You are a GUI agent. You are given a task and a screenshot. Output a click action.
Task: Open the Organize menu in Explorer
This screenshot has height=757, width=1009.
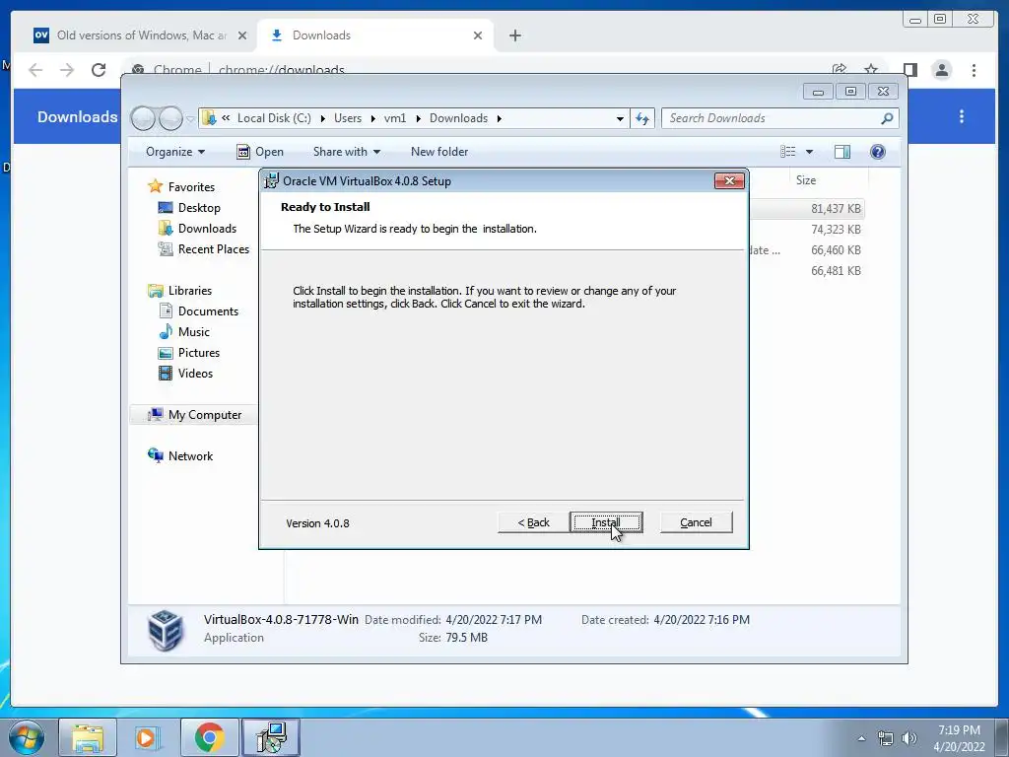click(x=175, y=152)
